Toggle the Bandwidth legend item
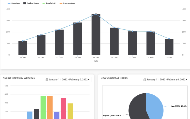Viewport: 190px width, 119px height. click(x=49, y=4)
